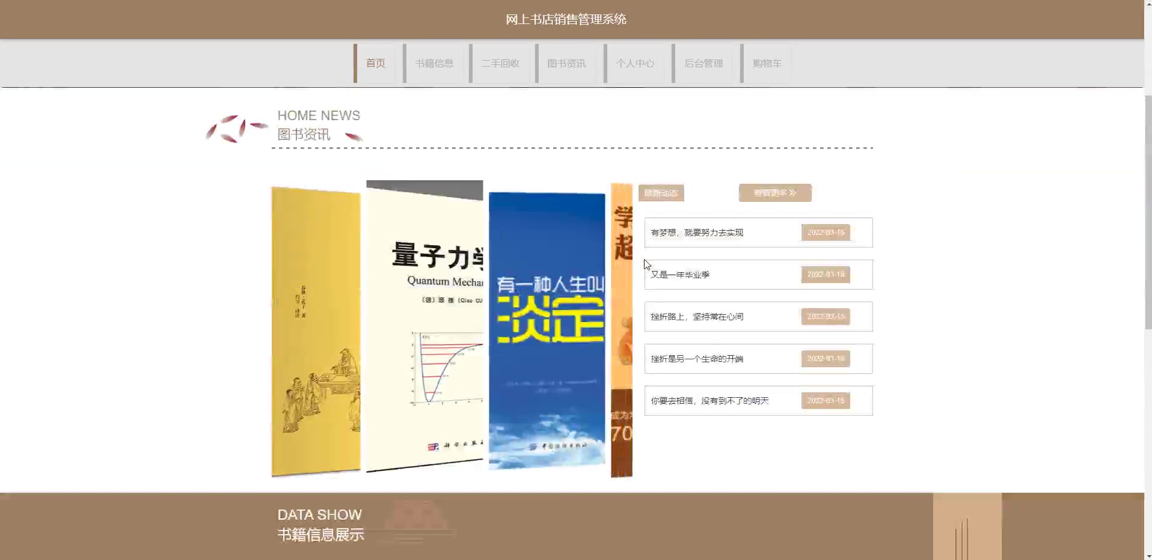Click the orange partially shown book cover
Screen dimensions: 1152x560
point(622,330)
